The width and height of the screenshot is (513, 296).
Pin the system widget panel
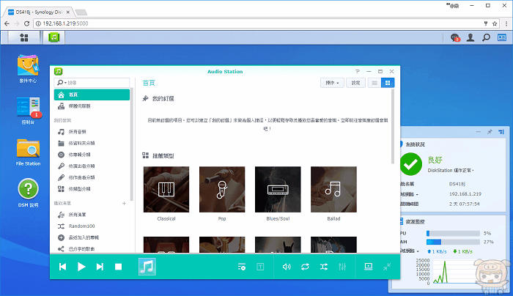[490, 132]
